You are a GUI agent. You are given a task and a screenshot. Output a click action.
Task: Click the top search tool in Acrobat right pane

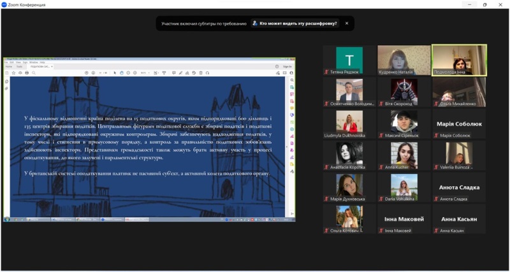tap(292, 80)
